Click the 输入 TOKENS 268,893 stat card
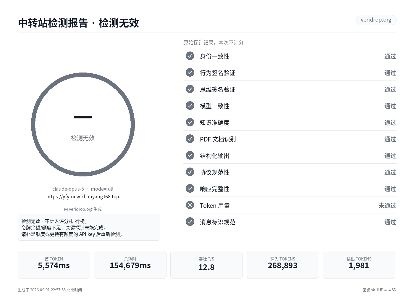This screenshot has width=414, height=296. click(283, 265)
